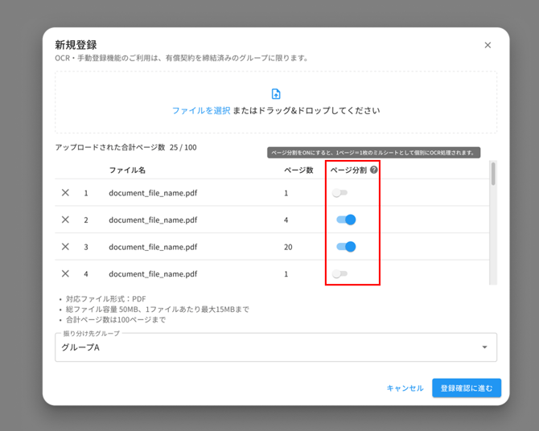The width and height of the screenshot is (539, 431).
Task: Click the ページ分割 column header text
Action: point(348,170)
